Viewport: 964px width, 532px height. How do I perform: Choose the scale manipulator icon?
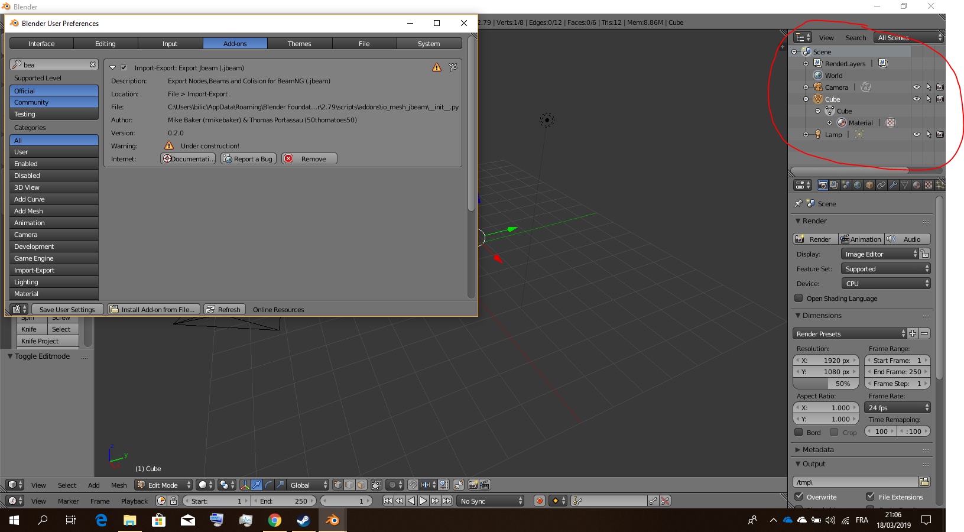281,485
